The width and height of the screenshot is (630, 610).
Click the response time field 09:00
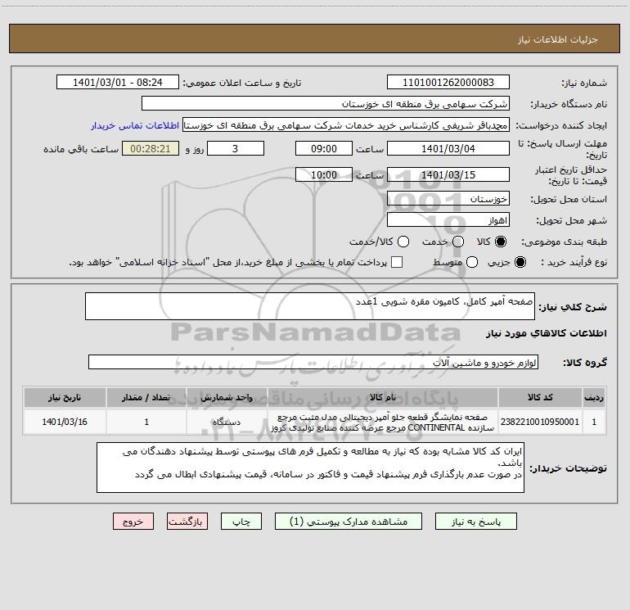coord(324,148)
